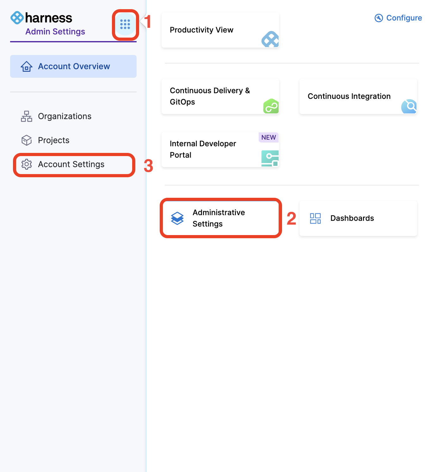Click the Internal Developer Portal teal icon
The height and width of the screenshot is (472, 437).
[x=270, y=158]
